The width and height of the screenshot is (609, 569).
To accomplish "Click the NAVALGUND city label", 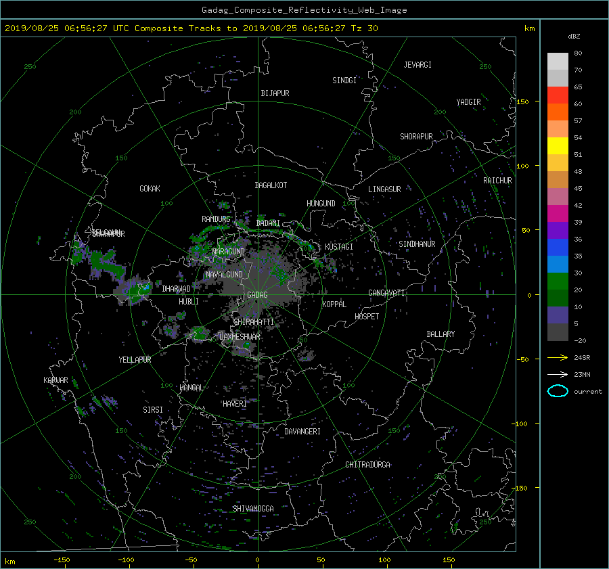I will coord(224,275).
